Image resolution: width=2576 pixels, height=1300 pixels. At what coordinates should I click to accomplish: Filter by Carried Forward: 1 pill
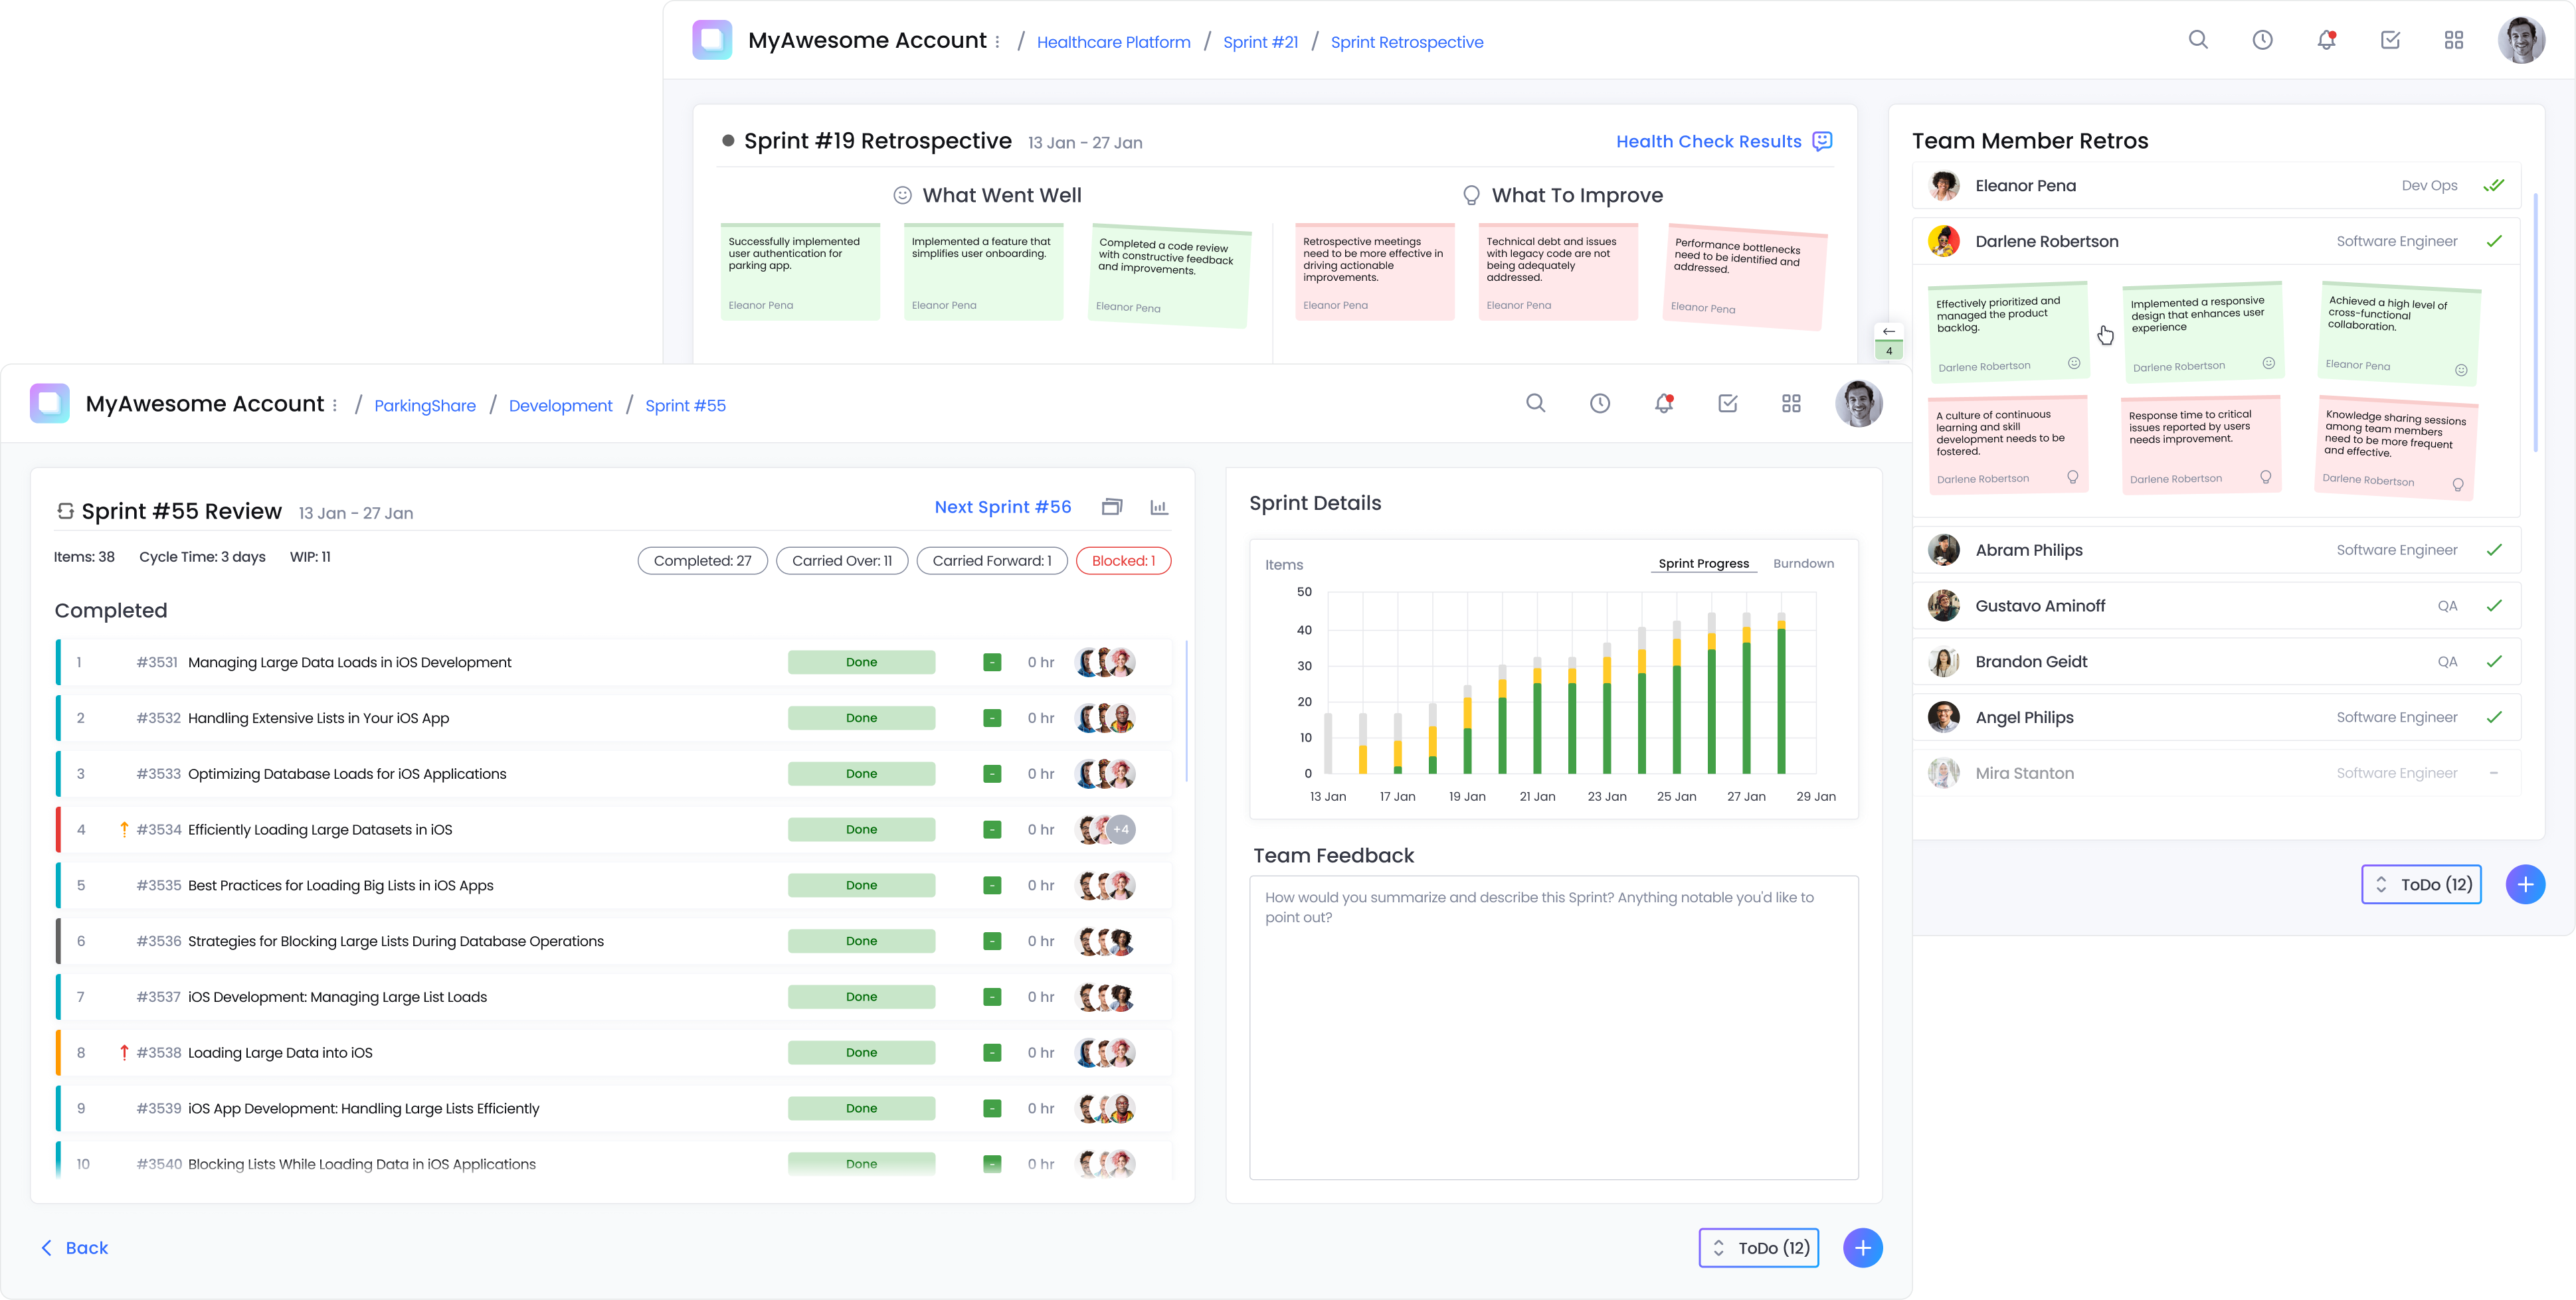pos(992,560)
